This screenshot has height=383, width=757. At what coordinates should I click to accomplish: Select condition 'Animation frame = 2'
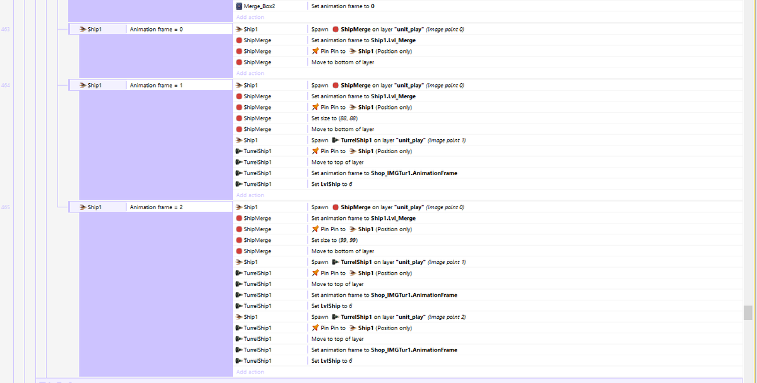coord(156,207)
